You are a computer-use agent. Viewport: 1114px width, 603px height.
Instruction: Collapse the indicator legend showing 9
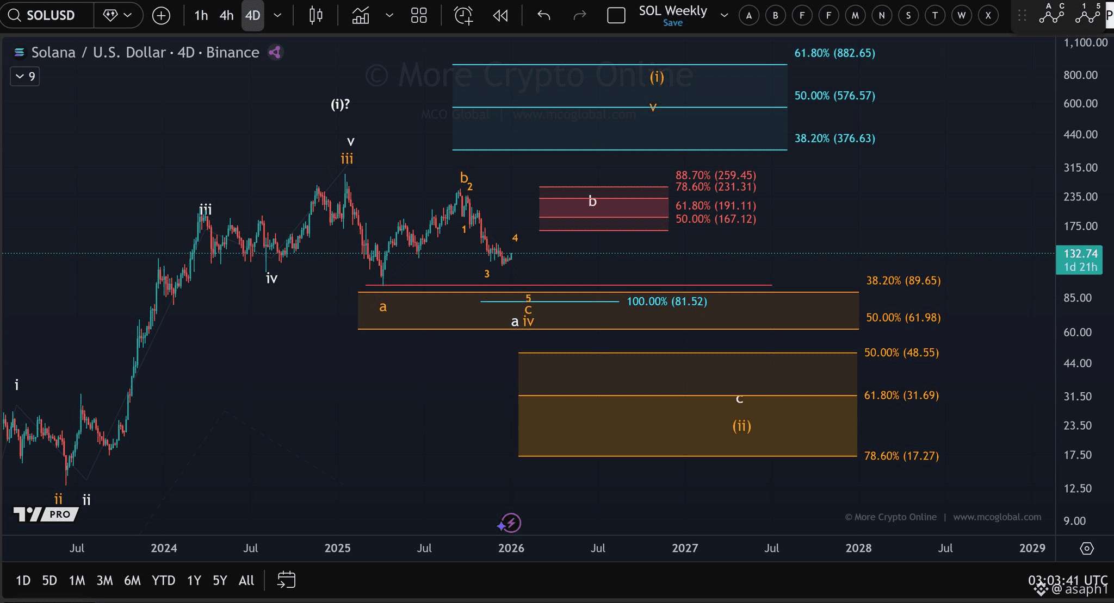click(x=25, y=77)
